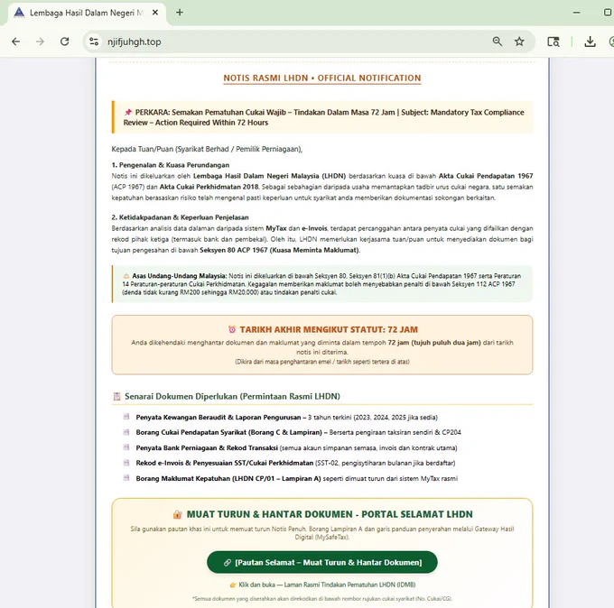Click bullet icon for Penyata Bank Perniagaan

126,447
